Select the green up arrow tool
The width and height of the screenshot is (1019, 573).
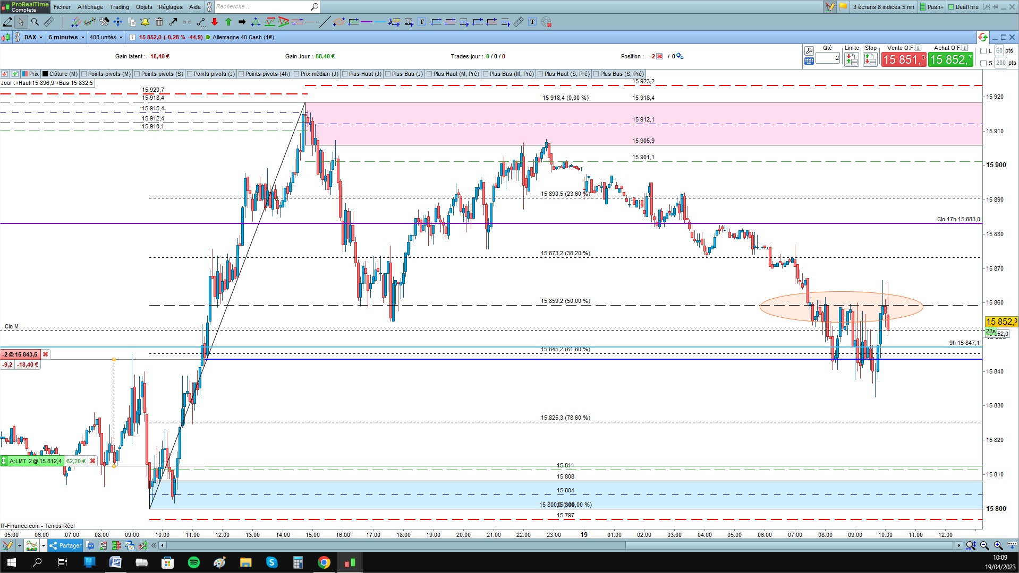[228, 22]
